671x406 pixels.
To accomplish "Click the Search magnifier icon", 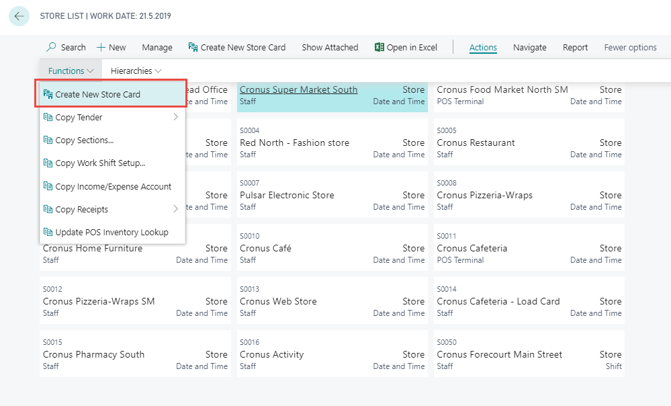I will pyautogui.click(x=52, y=47).
